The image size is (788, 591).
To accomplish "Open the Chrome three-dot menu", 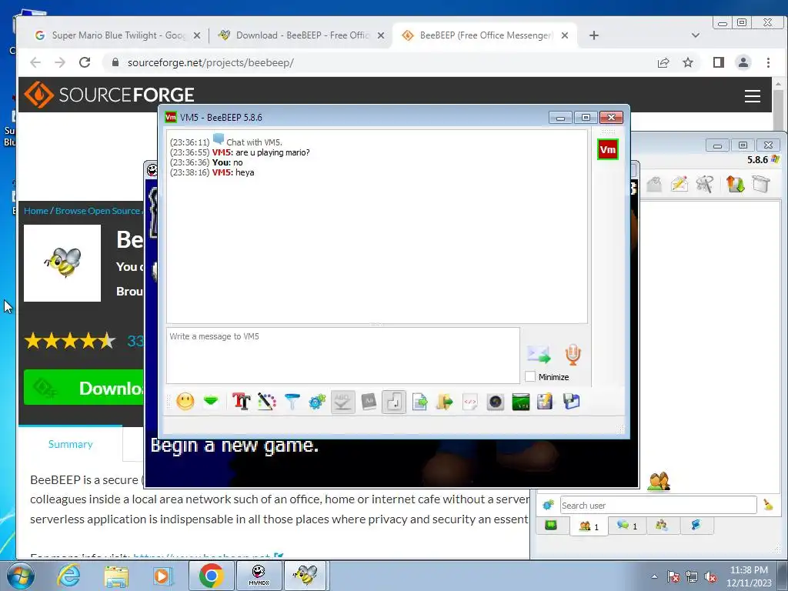I will click(769, 62).
